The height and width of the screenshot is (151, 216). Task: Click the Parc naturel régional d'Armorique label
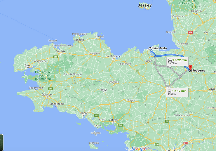click(43, 75)
